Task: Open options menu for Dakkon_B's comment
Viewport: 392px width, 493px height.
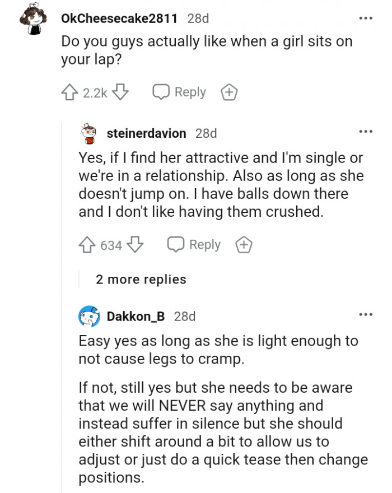Action: tap(366, 315)
